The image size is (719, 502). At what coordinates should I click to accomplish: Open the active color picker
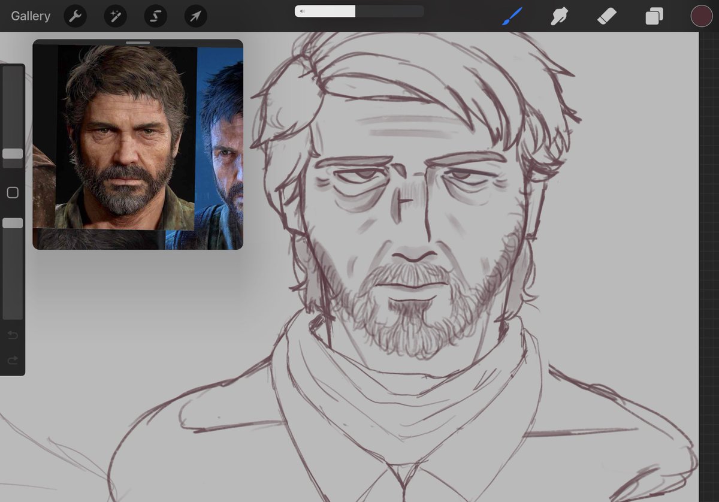tap(702, 16)
